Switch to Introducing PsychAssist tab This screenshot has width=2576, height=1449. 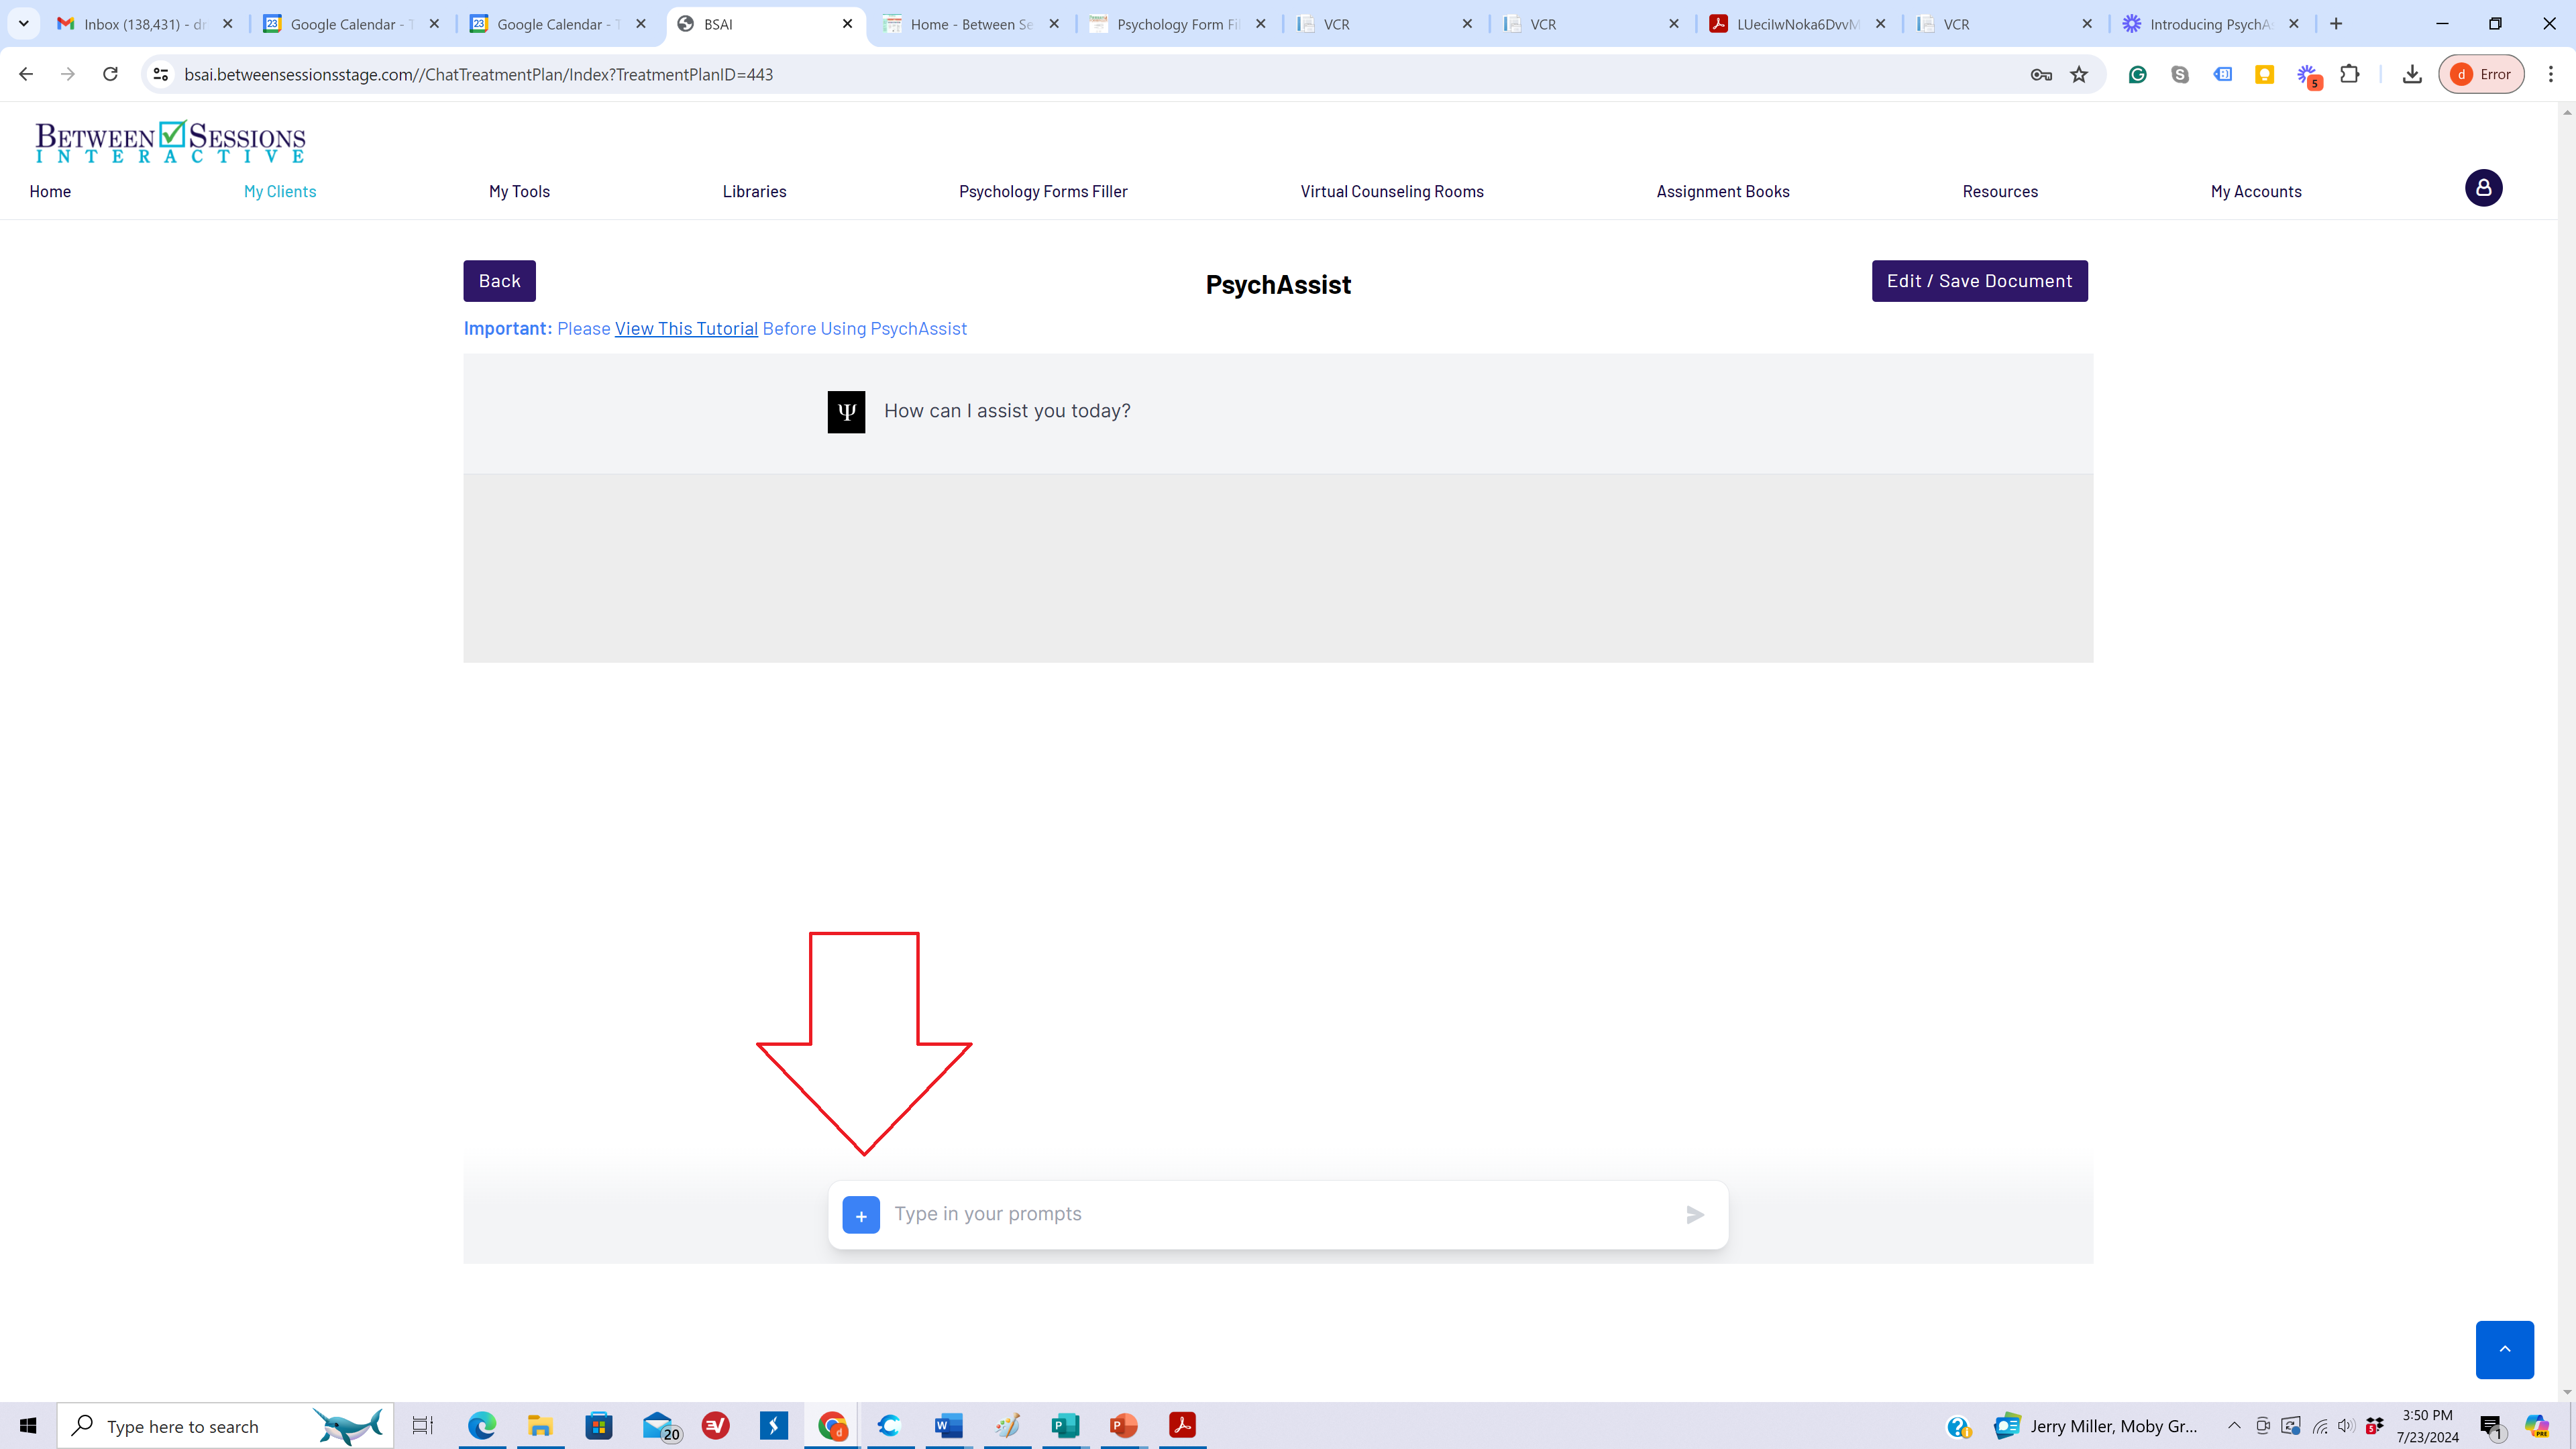[2211, 24]
